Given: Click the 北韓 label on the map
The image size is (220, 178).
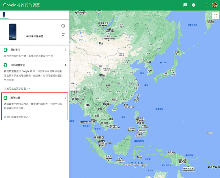Looking at the screenshot, I should tap(149, 62).
